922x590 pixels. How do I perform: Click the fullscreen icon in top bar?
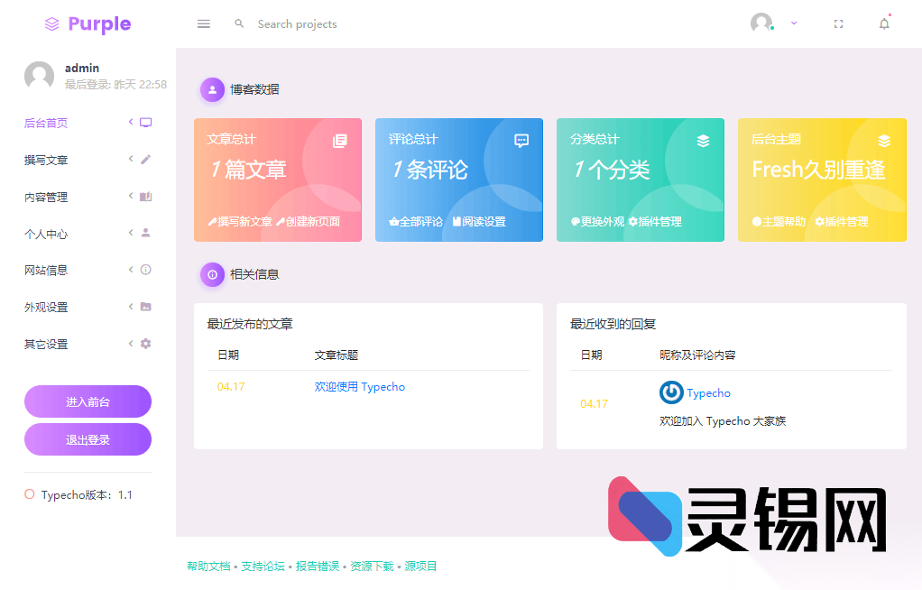point(838,24)
